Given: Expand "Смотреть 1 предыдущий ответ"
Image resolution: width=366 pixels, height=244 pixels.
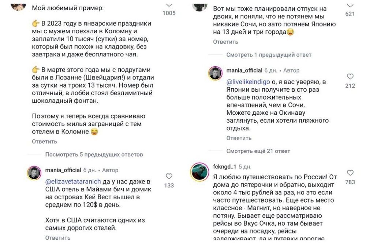Looking at the screenshot, I should click(x=269, y=55).
